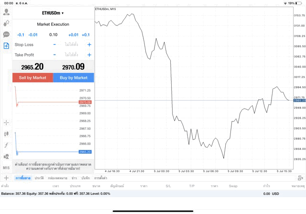Increase volume by 0.01
Screen dimensions: 306x214
[x=73, y=34]
